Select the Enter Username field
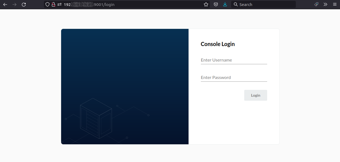The image size is (340, 162). tap(234, 60)
